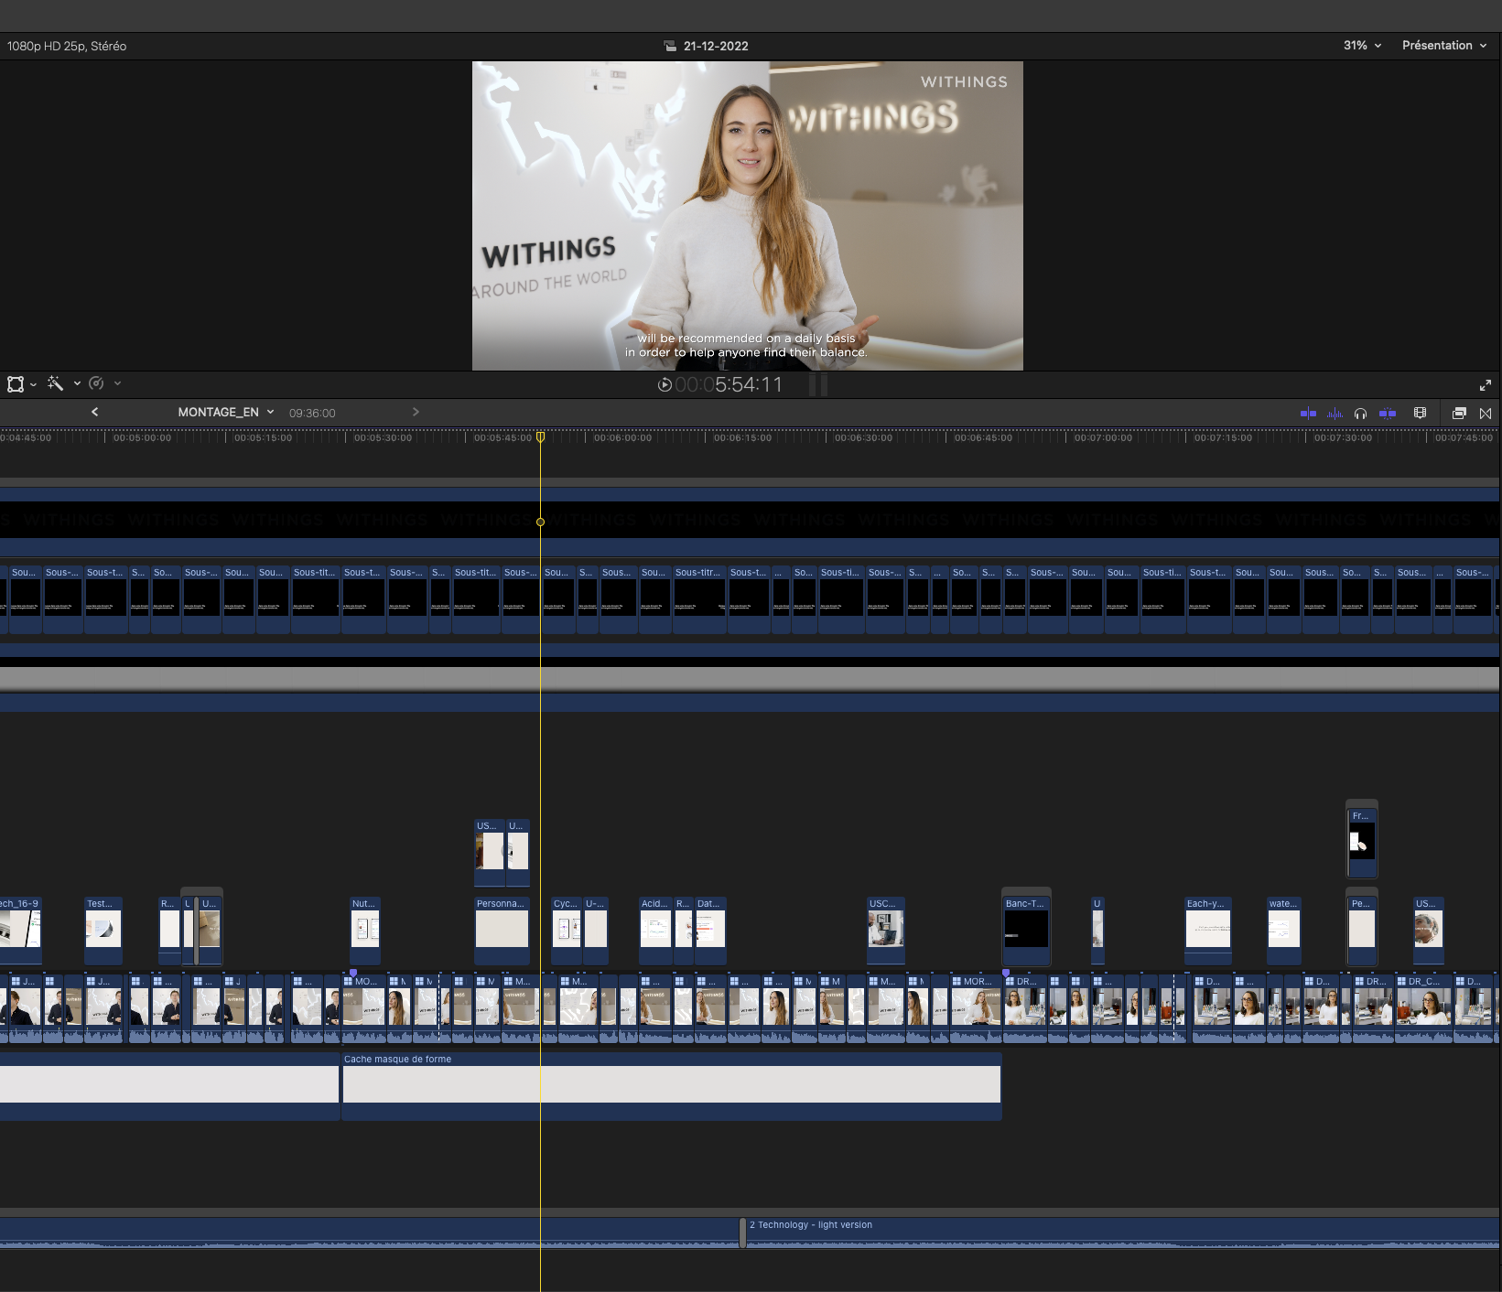Click the ruler at 00:07:00:00
This screenshot has height=1292, width=1502.
[x=1103, y=438]
